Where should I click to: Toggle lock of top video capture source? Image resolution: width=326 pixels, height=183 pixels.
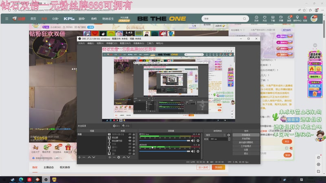[x=134, y=135]
